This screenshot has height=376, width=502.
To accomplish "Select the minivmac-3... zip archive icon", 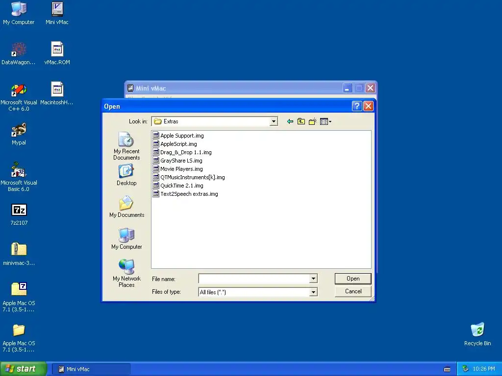I will click(x=19, y=254).
